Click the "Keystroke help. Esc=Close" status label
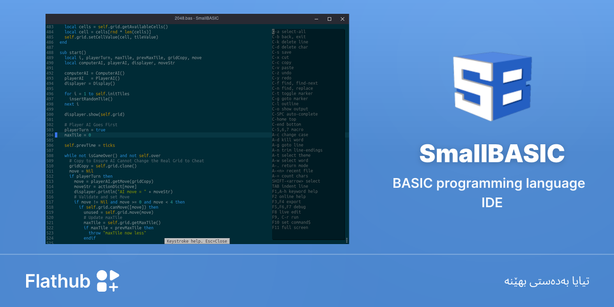 (197, 241)
